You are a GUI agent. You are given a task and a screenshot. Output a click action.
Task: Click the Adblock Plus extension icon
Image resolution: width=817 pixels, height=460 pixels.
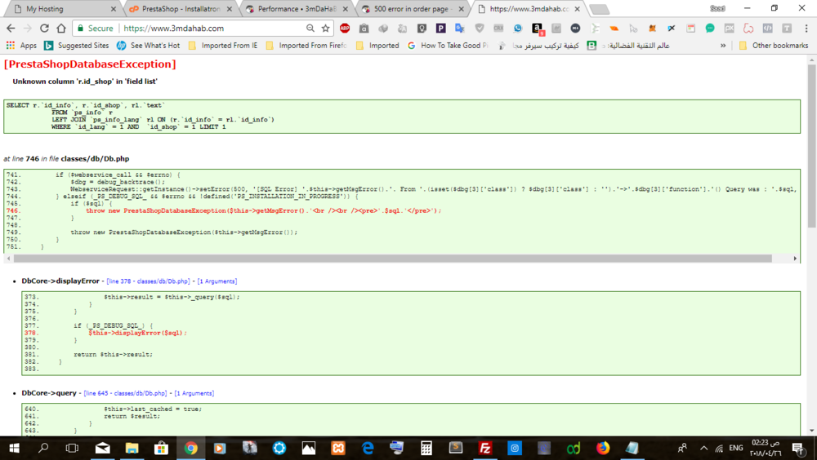(x=345, y=28)
